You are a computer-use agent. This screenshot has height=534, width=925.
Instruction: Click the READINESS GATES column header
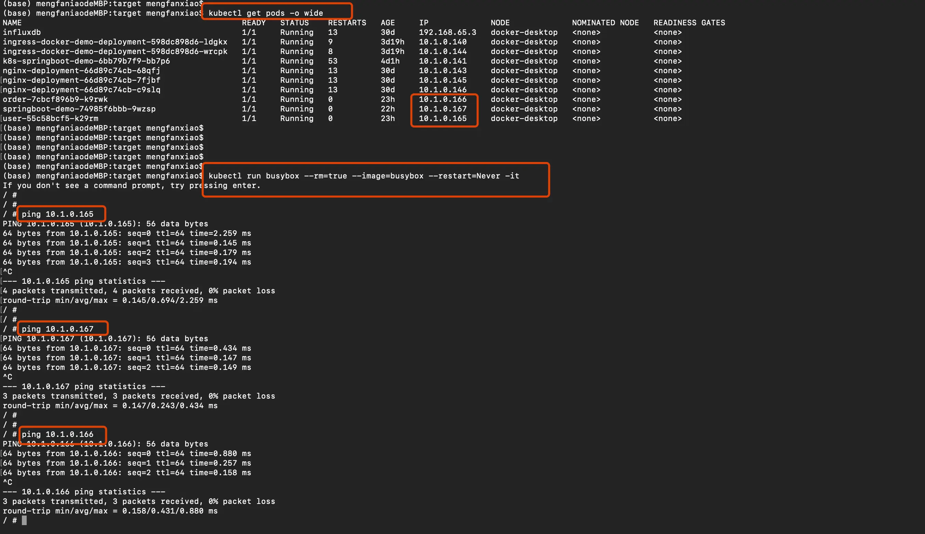[689, 23]
